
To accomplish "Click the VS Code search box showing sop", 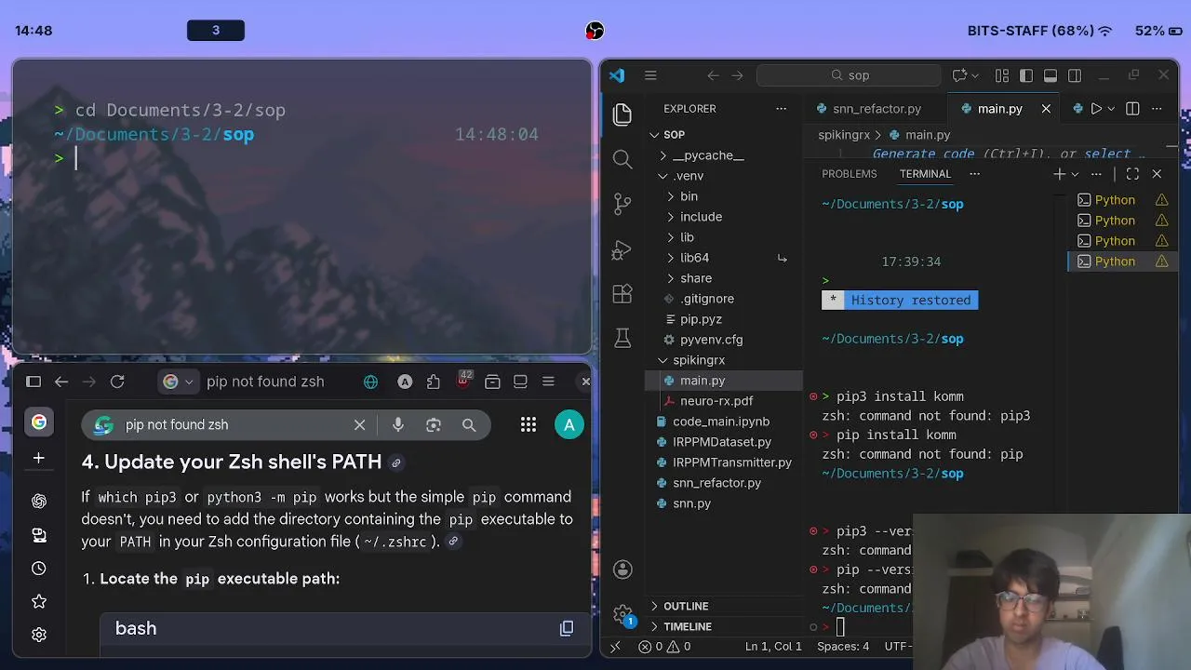I will click(849, 75).
